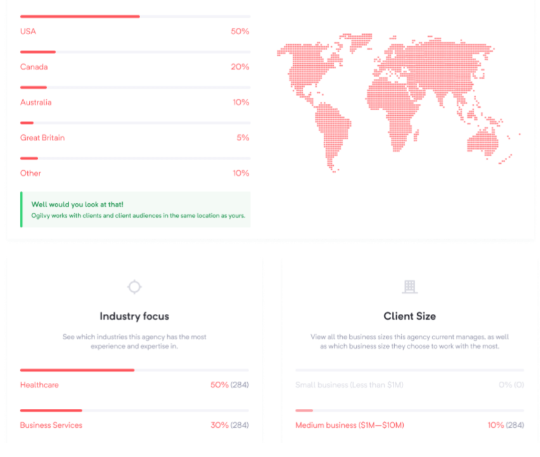Click the Australia location row label

(36, 102)
